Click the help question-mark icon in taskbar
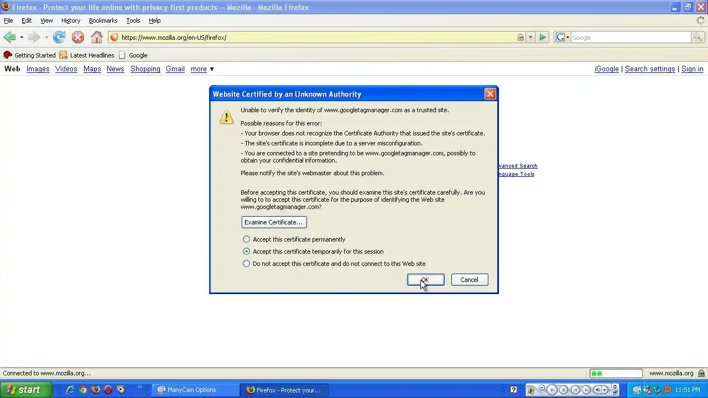Image resolution: width=708 pixels, height=398 pixels. point(513,390)
